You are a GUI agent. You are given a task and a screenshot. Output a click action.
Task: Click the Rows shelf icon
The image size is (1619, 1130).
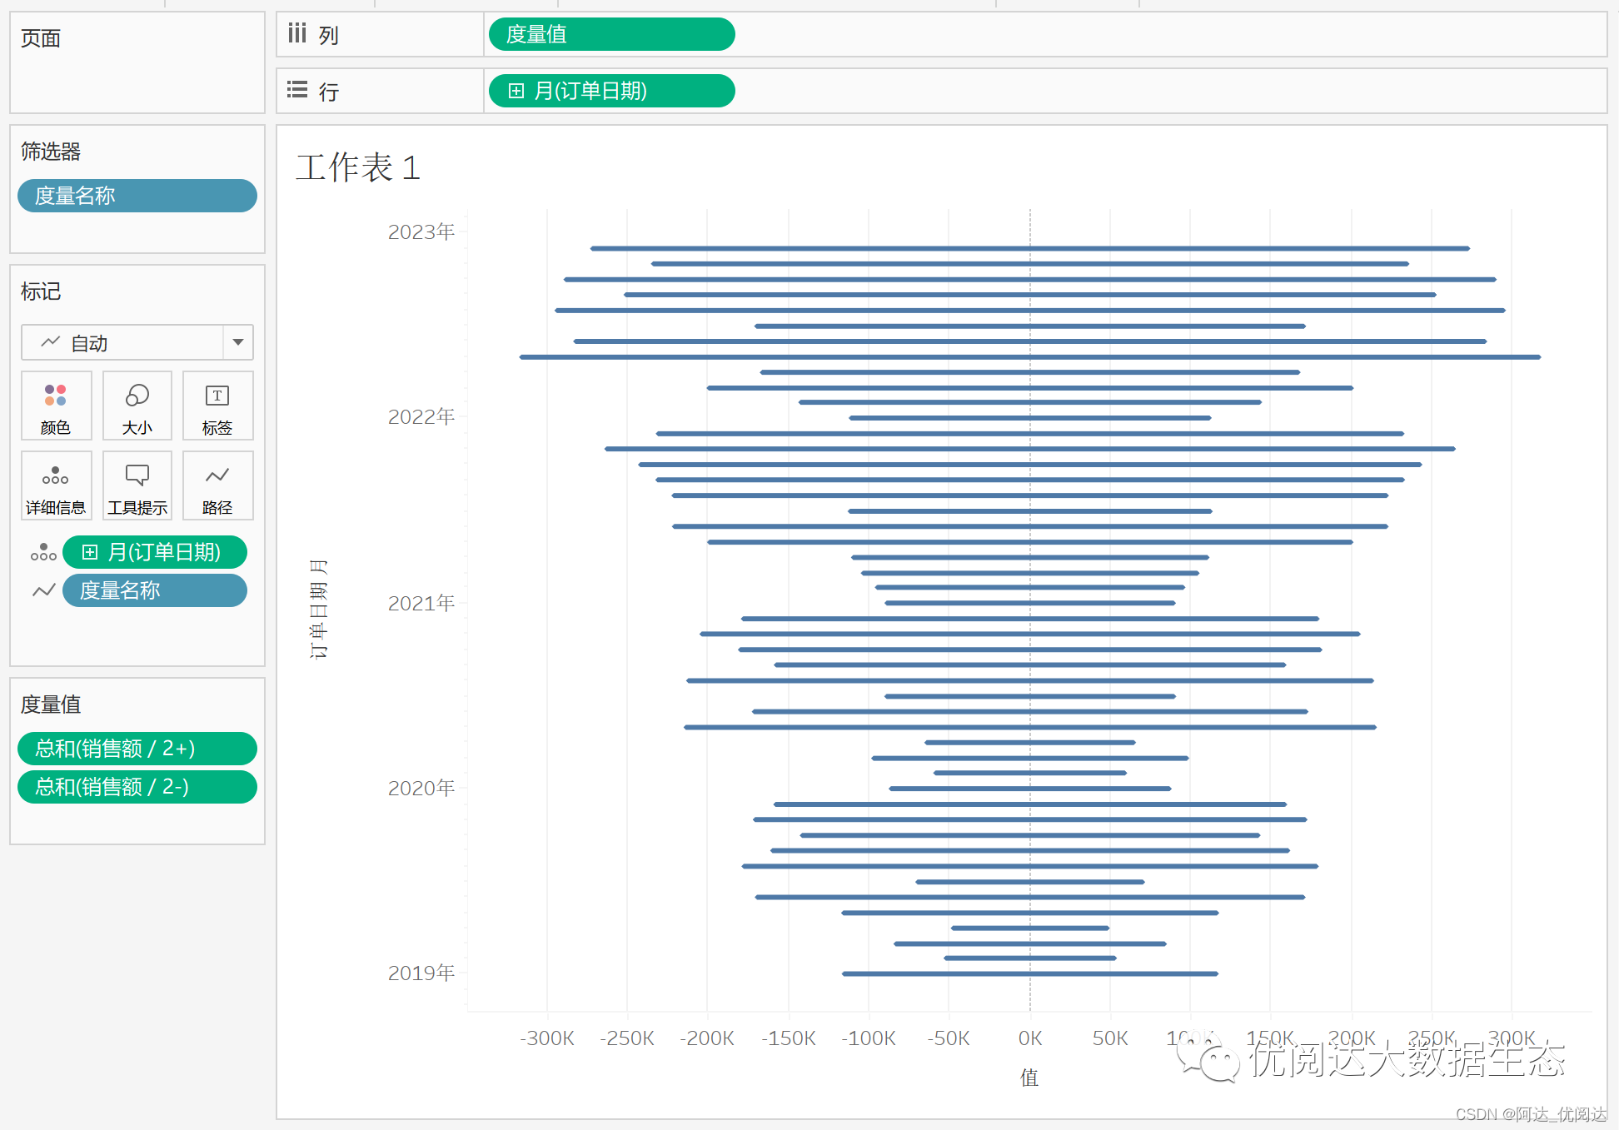[x=297, y=90]
